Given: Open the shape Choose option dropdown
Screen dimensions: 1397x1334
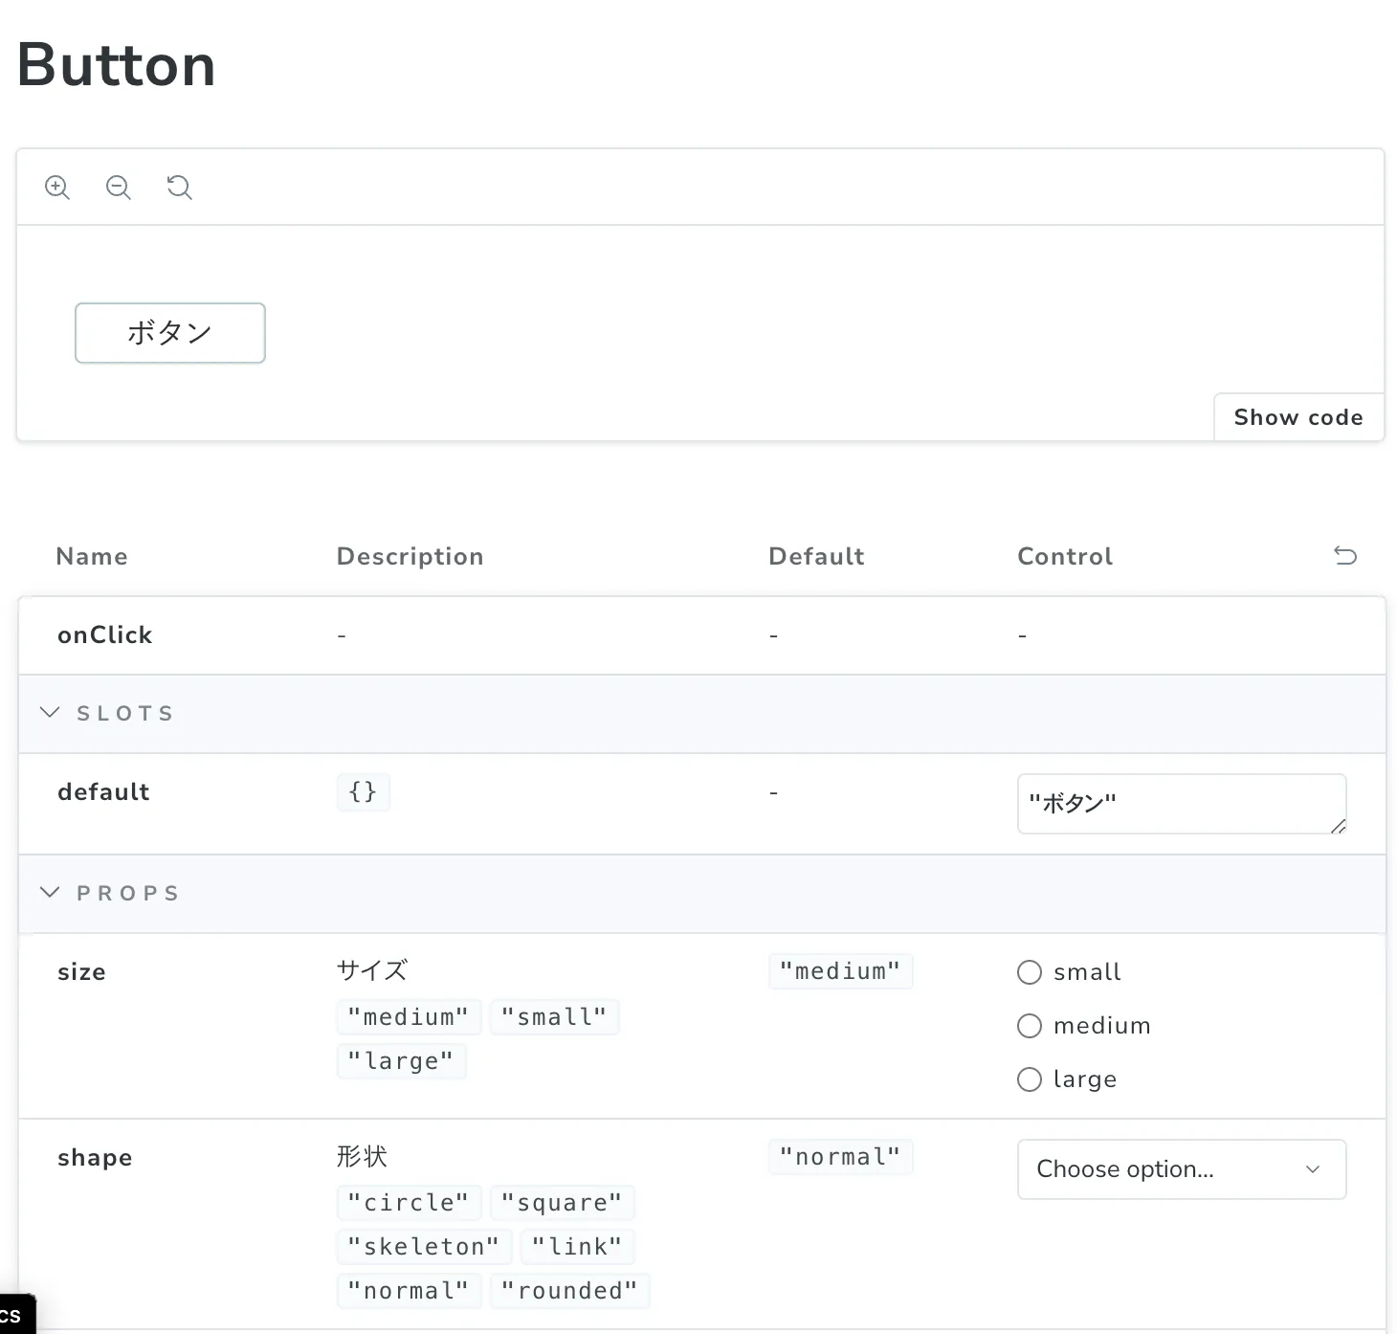Looking at the screenshot, I should (1181, 1169).
